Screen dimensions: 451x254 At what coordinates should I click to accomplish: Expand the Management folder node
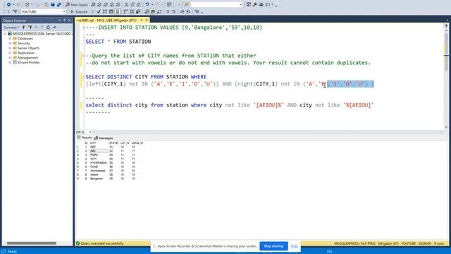pyautogui.click(x=10, y=58)
